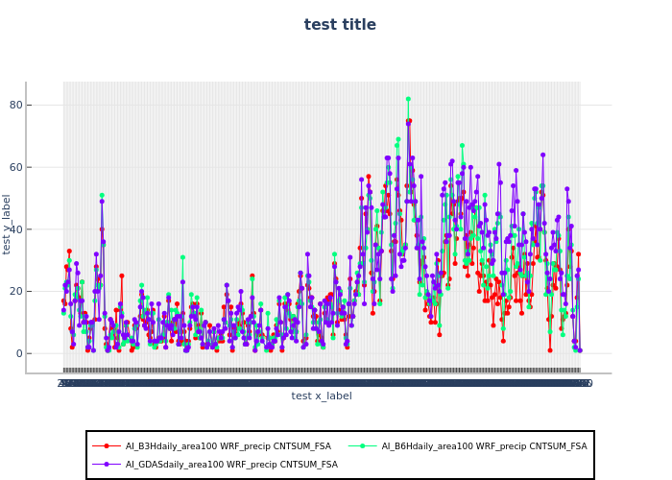Click the 60 tick on y-axis
Screen dimensions: 672x480
click(41, 167)
